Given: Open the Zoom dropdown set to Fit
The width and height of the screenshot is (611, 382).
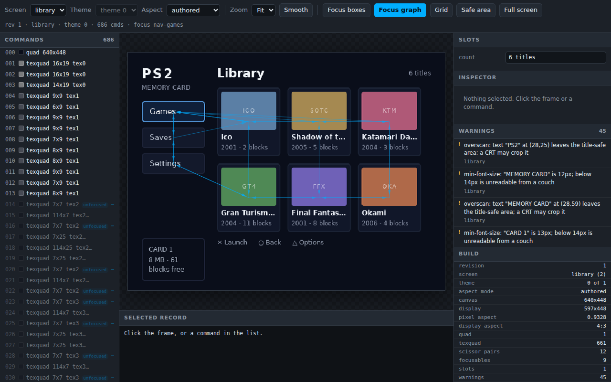Looking at the screenshot, I should (x=263, y=10).
